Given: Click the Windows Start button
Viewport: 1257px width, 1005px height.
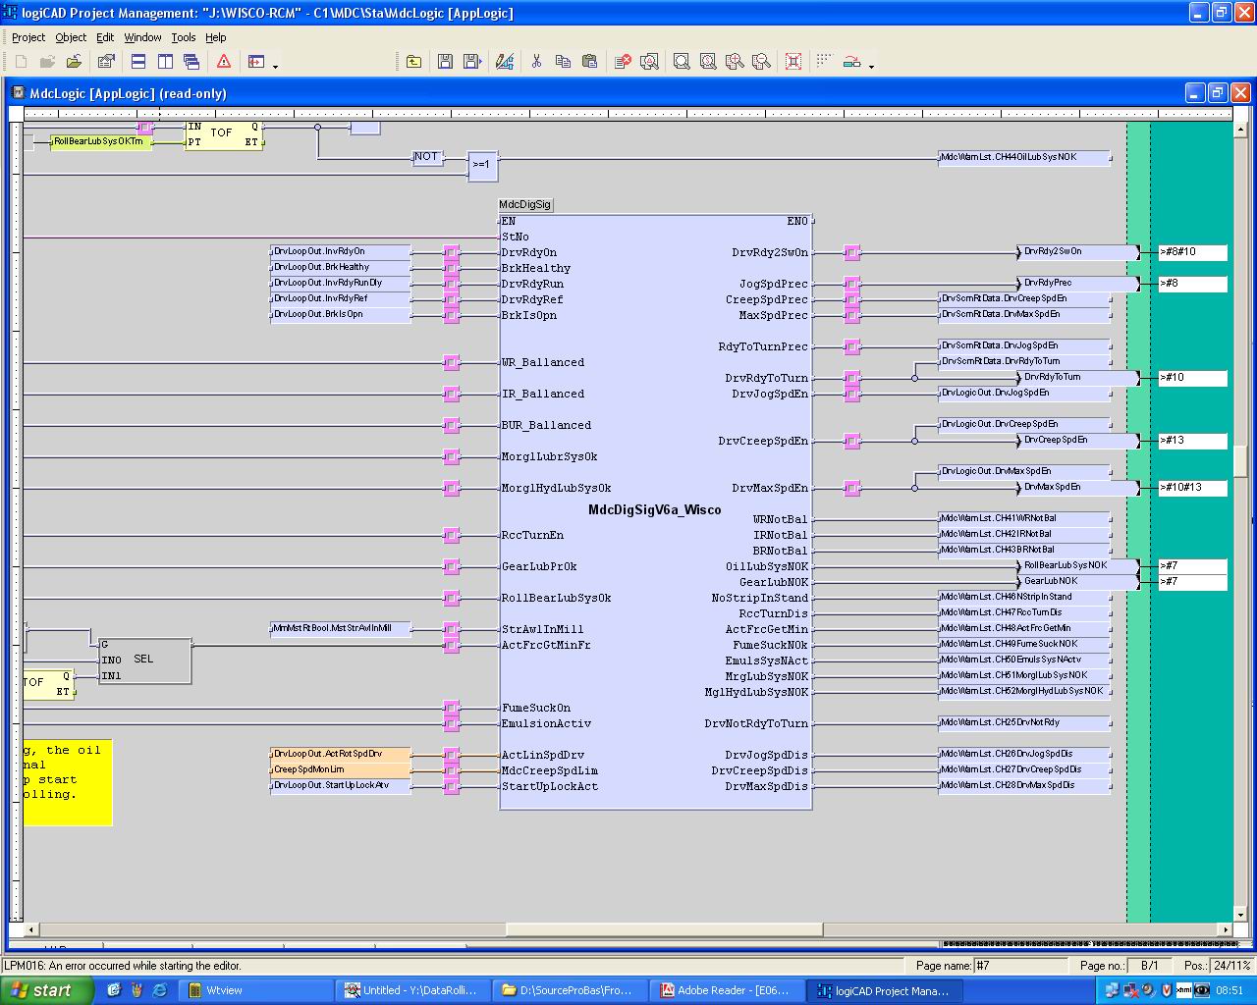Looking at the screenshot, I should (45, 990).
